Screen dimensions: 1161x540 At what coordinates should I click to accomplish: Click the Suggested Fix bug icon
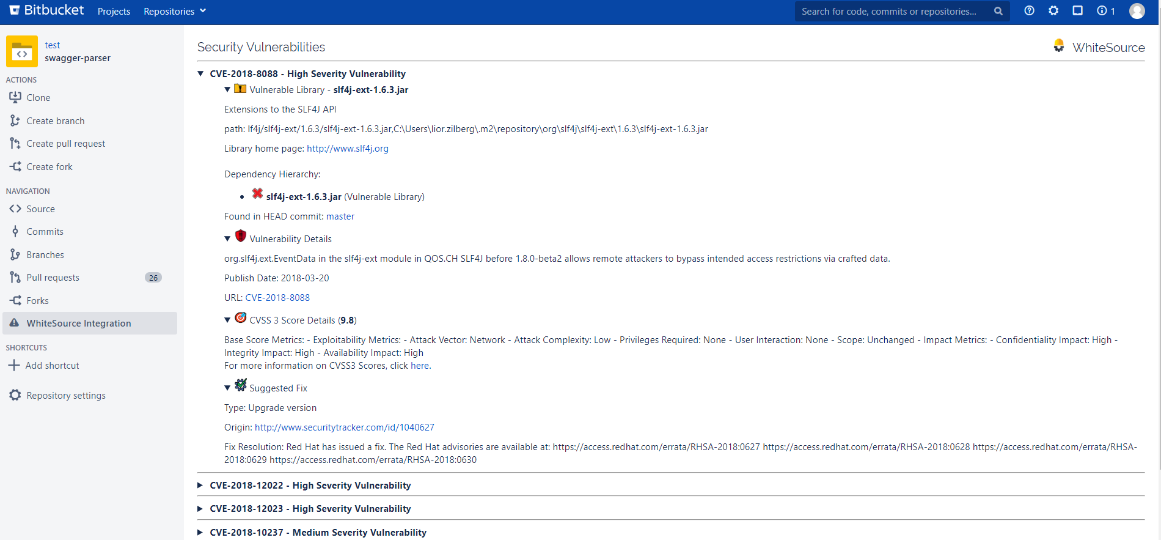241,385
